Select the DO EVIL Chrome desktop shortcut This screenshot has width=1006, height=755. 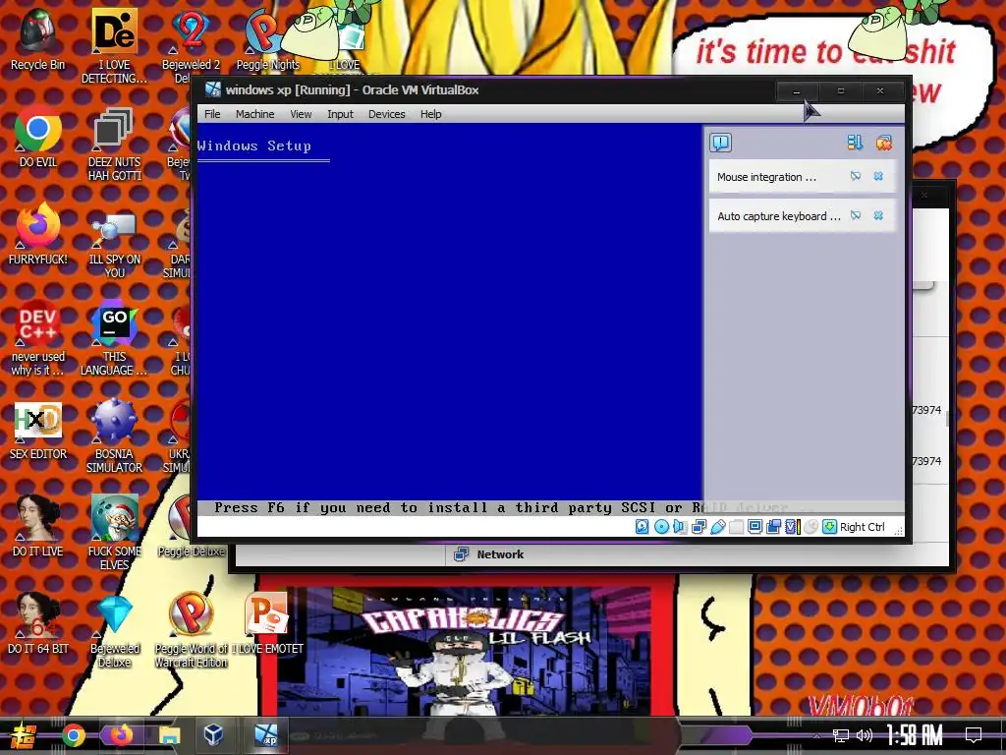38,138
